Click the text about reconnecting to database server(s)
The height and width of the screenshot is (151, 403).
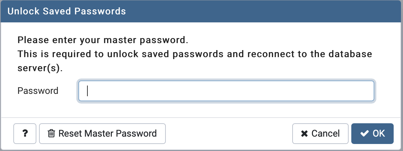click(195, 54)
